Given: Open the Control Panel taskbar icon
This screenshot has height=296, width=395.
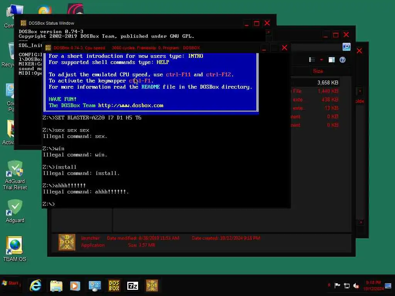Looking at the screenshot, I should click(95, 286).
